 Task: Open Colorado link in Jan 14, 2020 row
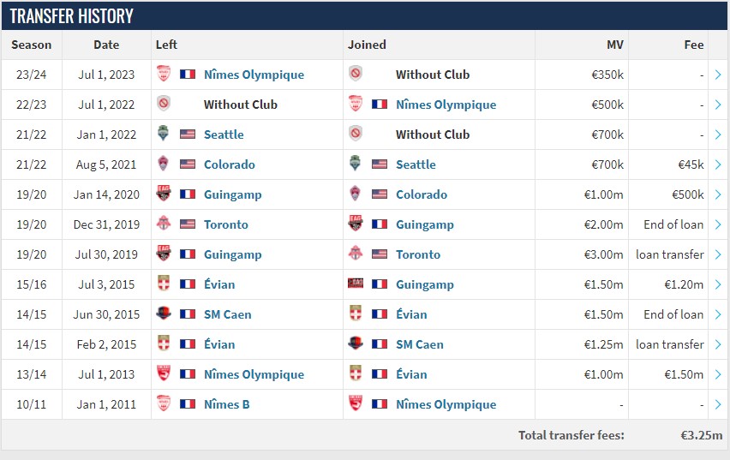[422, 194]
